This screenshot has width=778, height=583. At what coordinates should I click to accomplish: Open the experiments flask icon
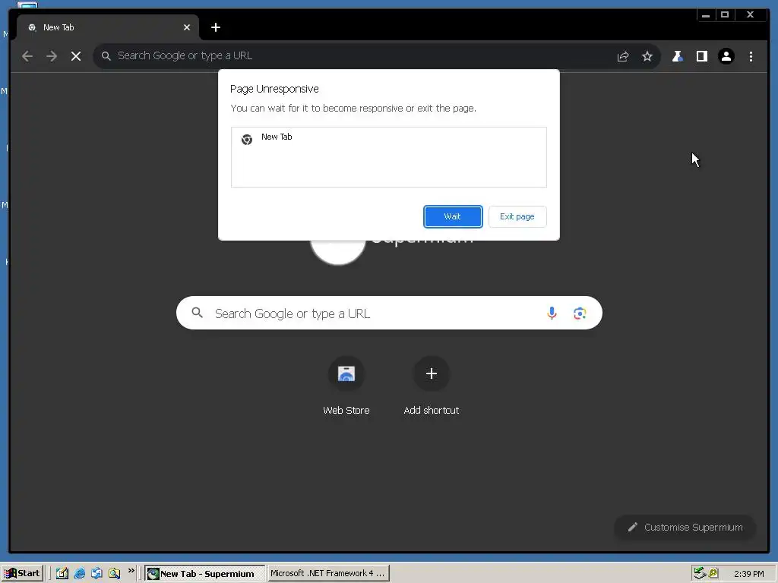(x=677, y=56)
